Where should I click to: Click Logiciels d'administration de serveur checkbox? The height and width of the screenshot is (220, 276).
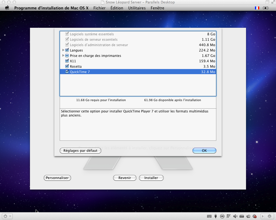click(x=67, y=45)
